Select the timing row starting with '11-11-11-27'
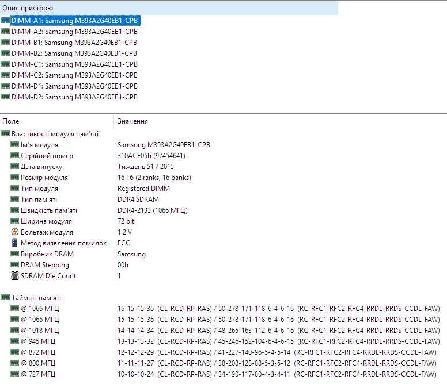The image size is (447, 384). (277, 363)
